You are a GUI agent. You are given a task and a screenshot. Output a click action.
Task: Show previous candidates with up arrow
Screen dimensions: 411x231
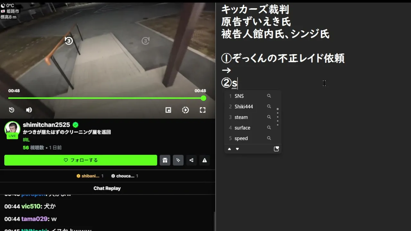pos(229,149)
